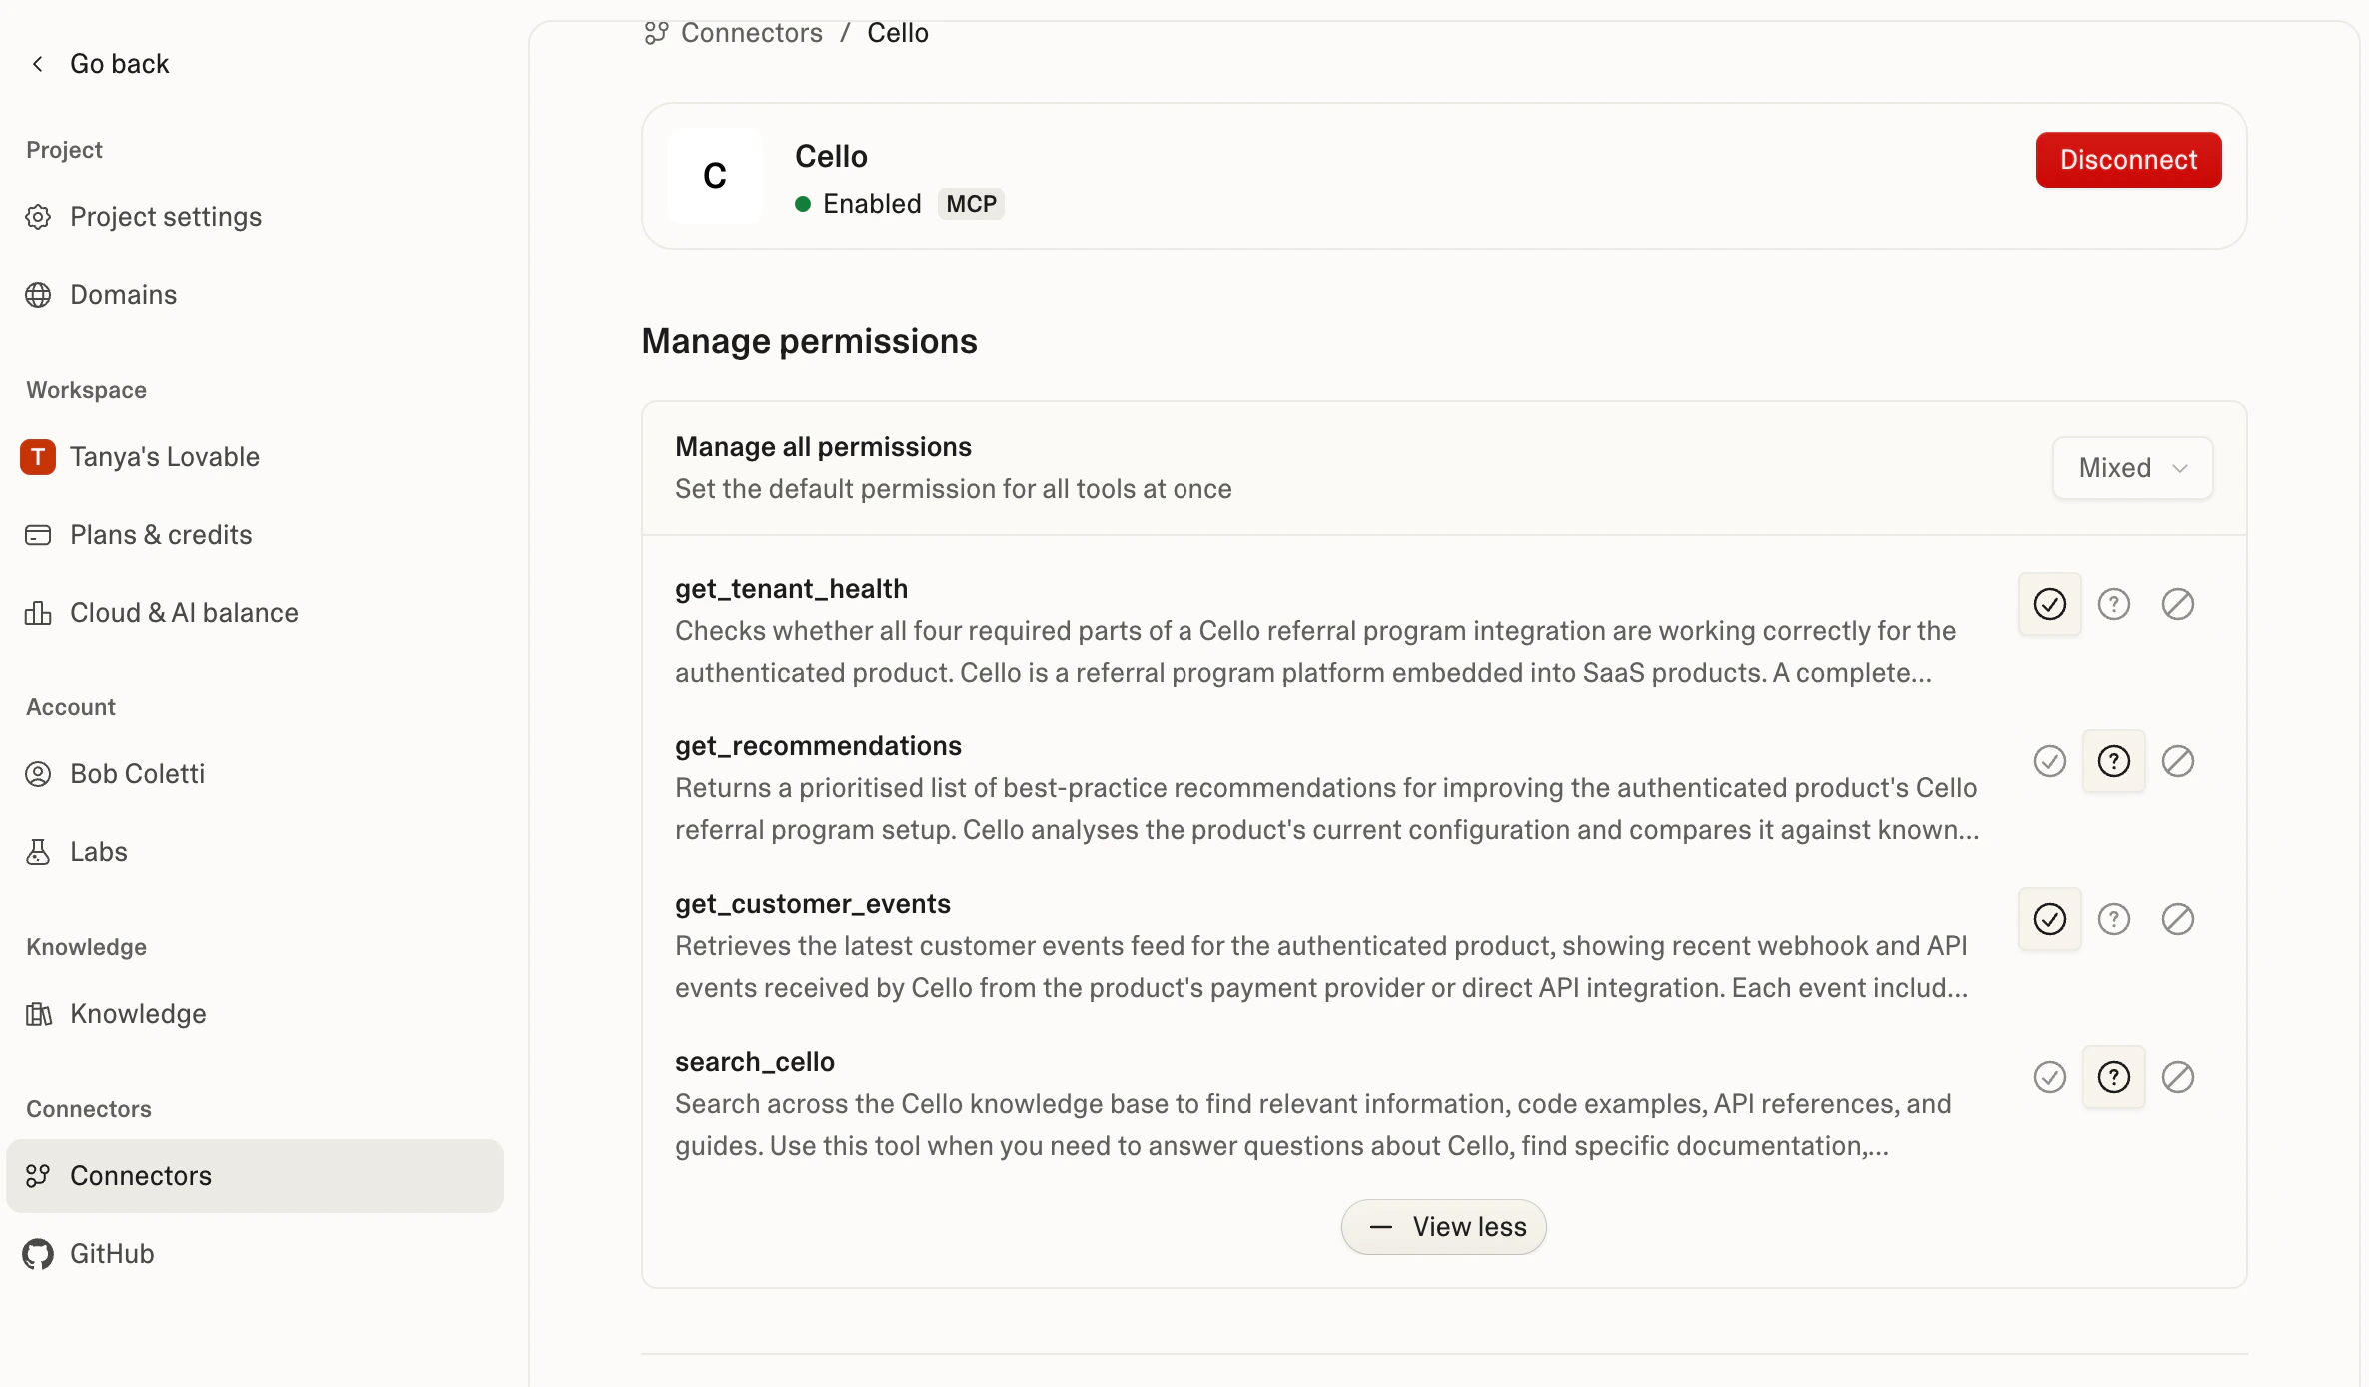Open the Mixed permissions dropdown
The image size is (2369, 1387).
point(2132,468)
